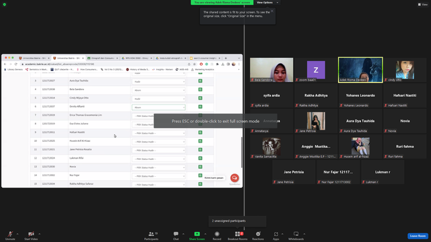Click the Leave Room button
Image resolution: width=431 pixels, height=242 pixels.
pos(418,236)
